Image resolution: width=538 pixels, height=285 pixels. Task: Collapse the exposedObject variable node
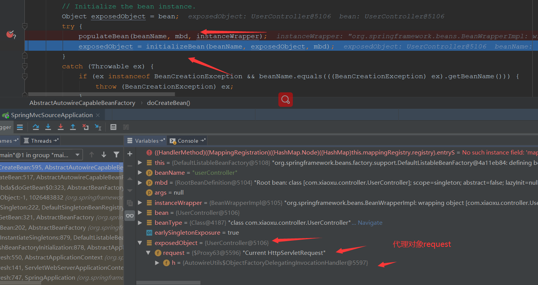(140, 243)
